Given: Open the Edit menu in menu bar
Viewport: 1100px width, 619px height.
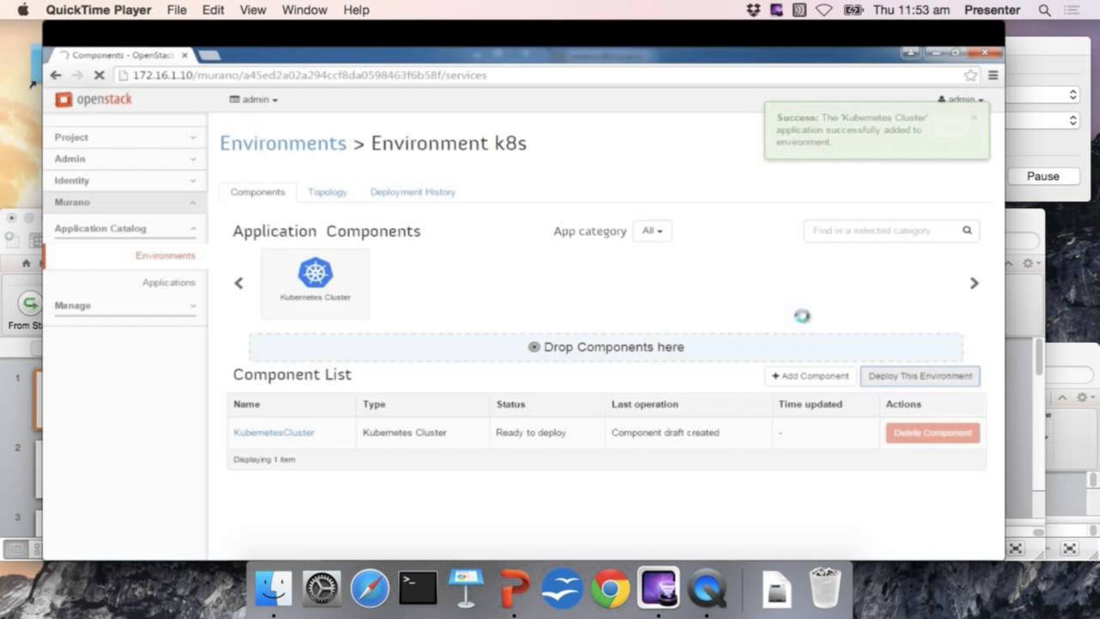Looking at the screenshot, I should coord(213,10).
